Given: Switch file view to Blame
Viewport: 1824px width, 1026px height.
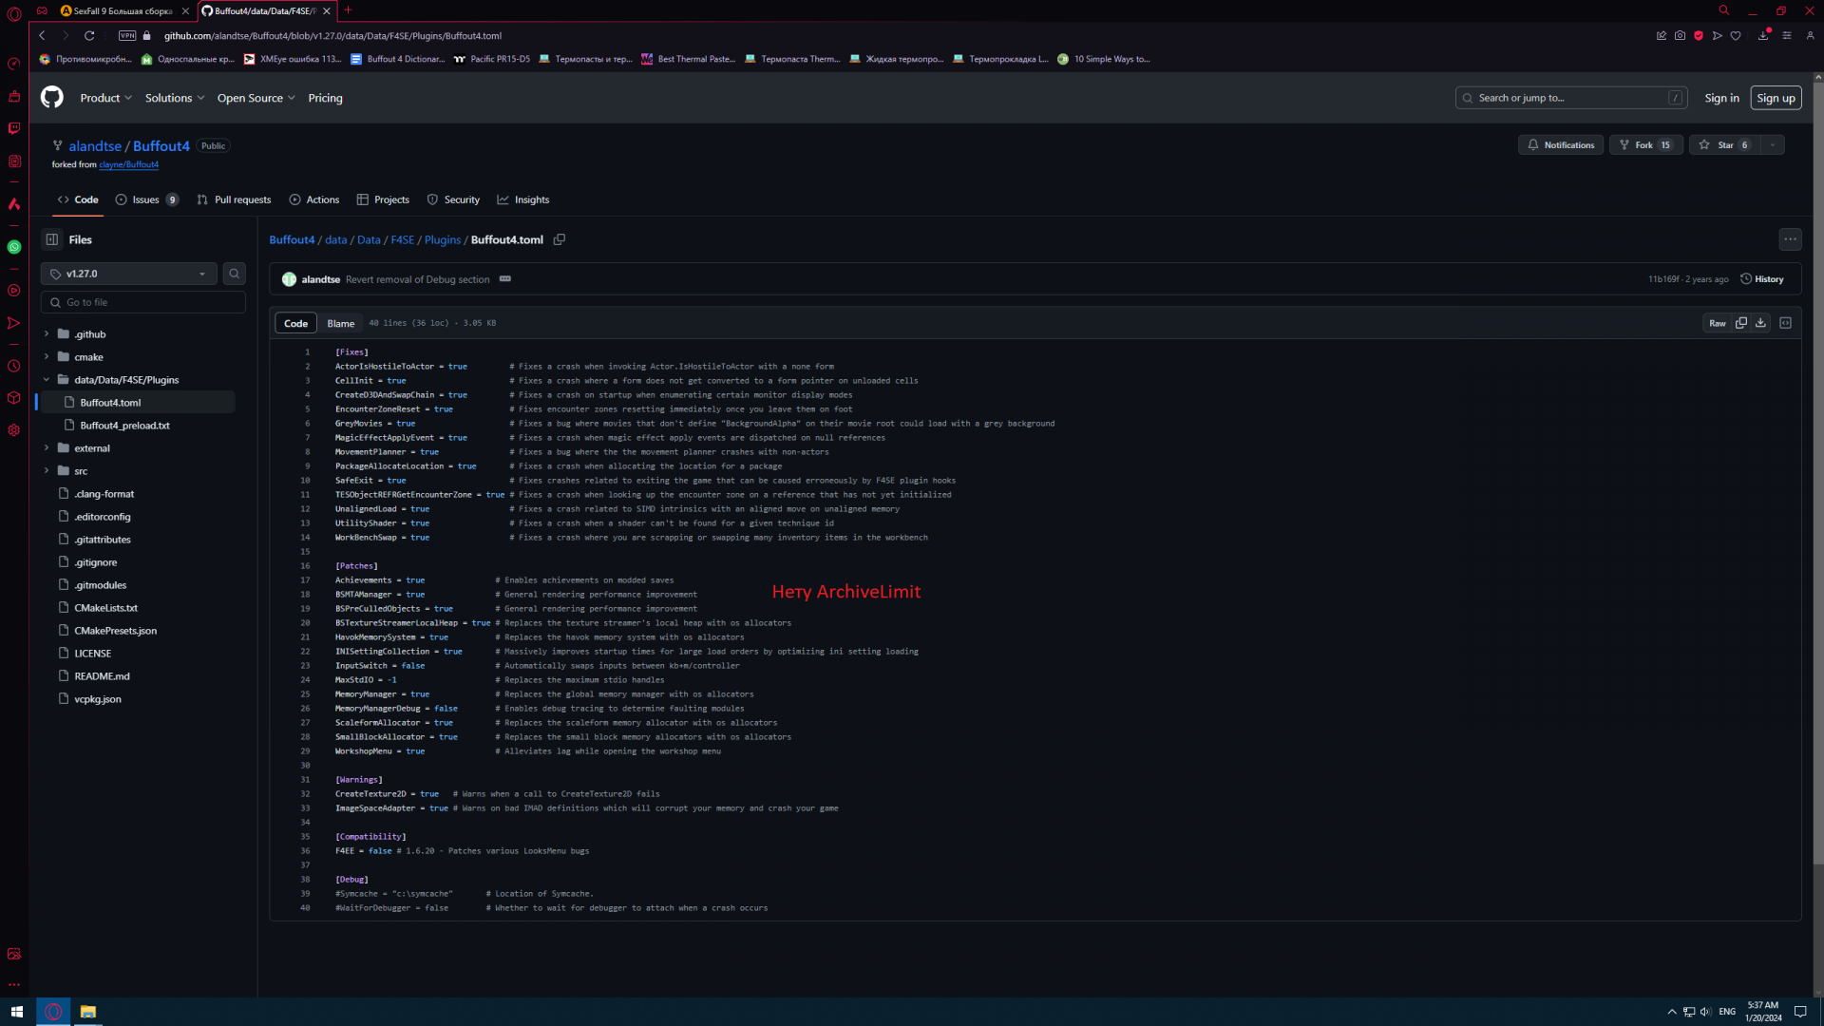Looking at the screenshot, I should tap(340, 323).
